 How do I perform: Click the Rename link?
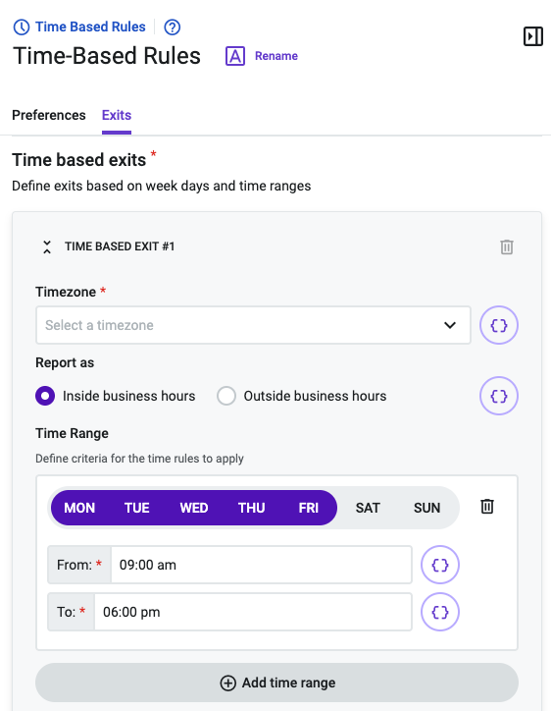tap(276, 56)
